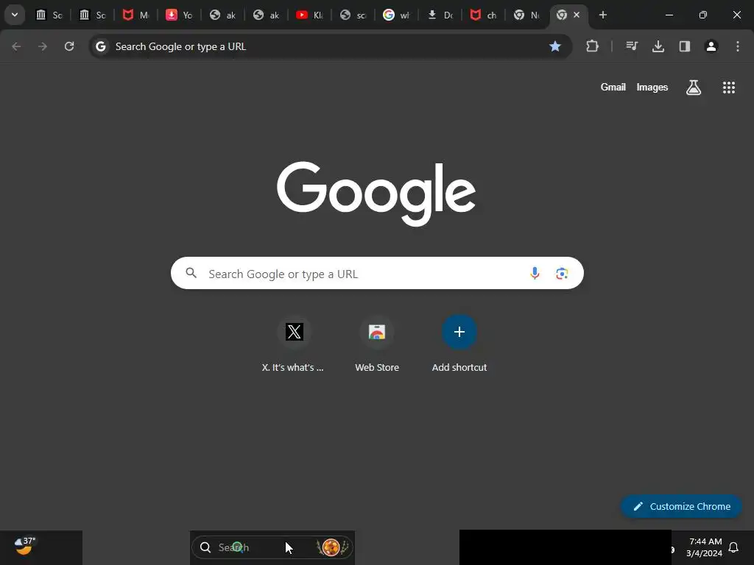Viewport: 754px width, 565px height.
Task: Close the active new tab
Action: (x=577, y=15)
